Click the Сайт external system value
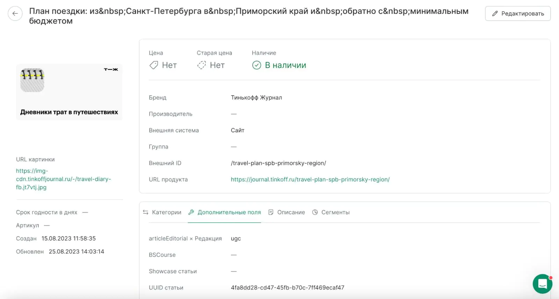 coord(237,130)
